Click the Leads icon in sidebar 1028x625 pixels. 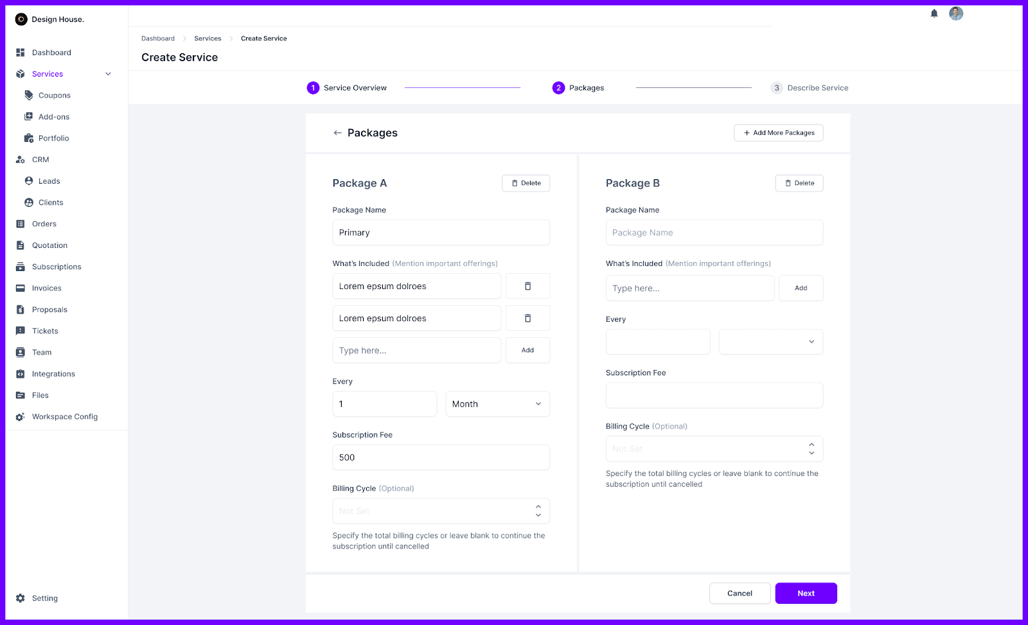(28, 180)
